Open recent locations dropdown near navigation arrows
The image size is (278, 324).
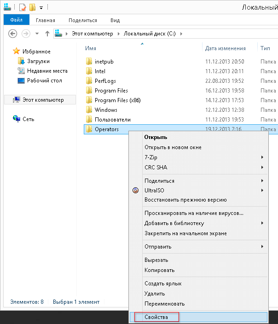point(37,34)
